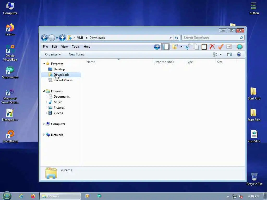Image resolution: width=267 pixels, height=200 pixels.
Task: Expand the Network node
Action: point(44,135)
